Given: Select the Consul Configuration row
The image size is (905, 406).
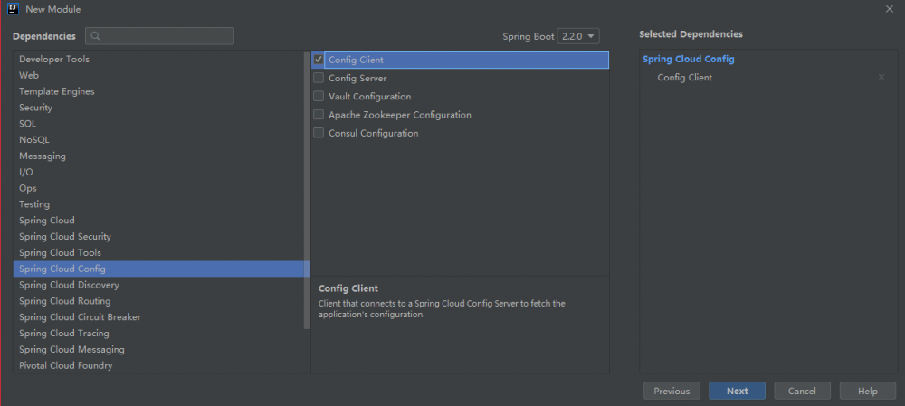Looking at the screenshot, I should click(460, 133).
